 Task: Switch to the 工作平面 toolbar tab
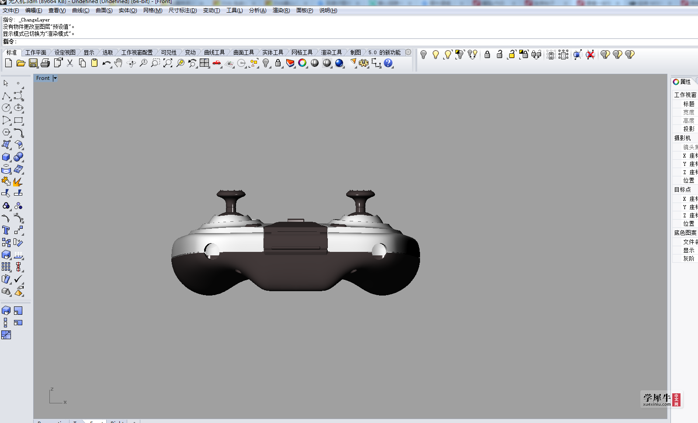(x=36, y=52)
